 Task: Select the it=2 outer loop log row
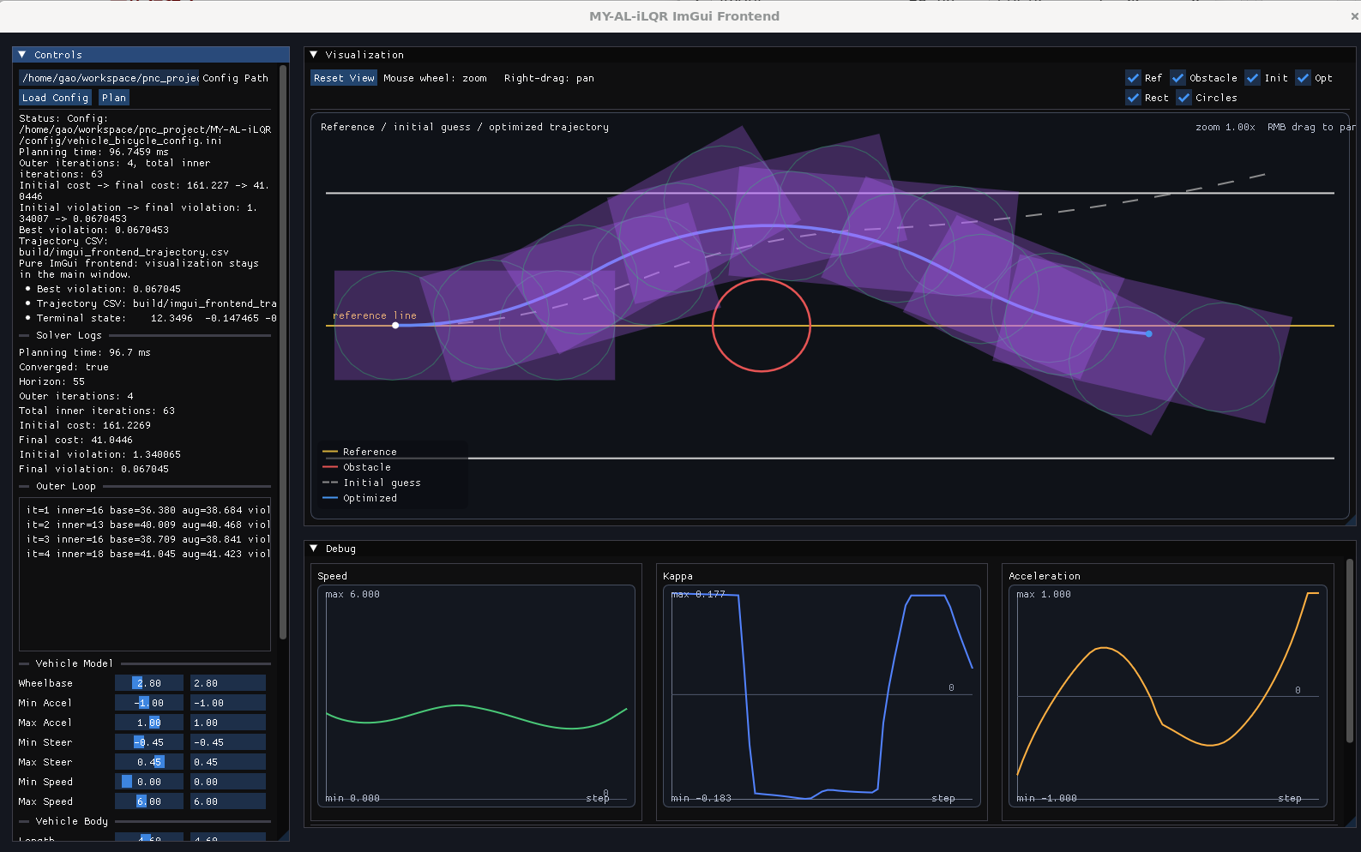[148, 525]
